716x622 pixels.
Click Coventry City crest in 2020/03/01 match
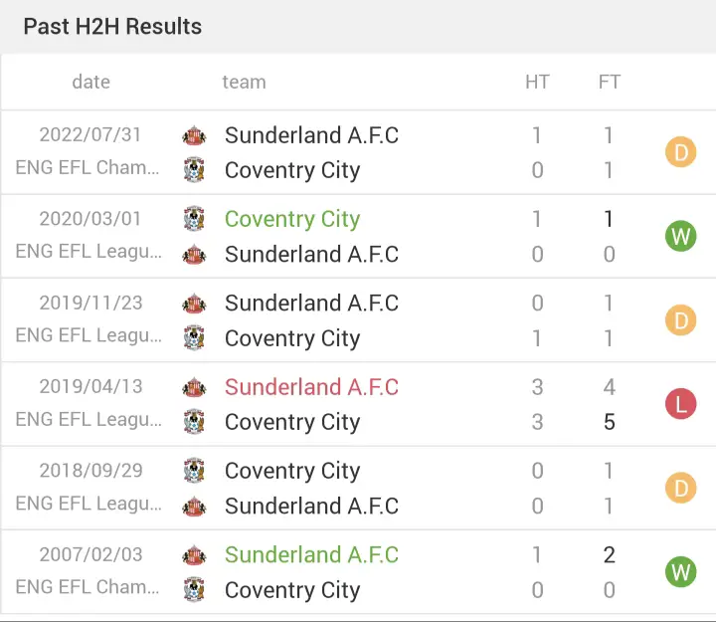tap(194, 219)
